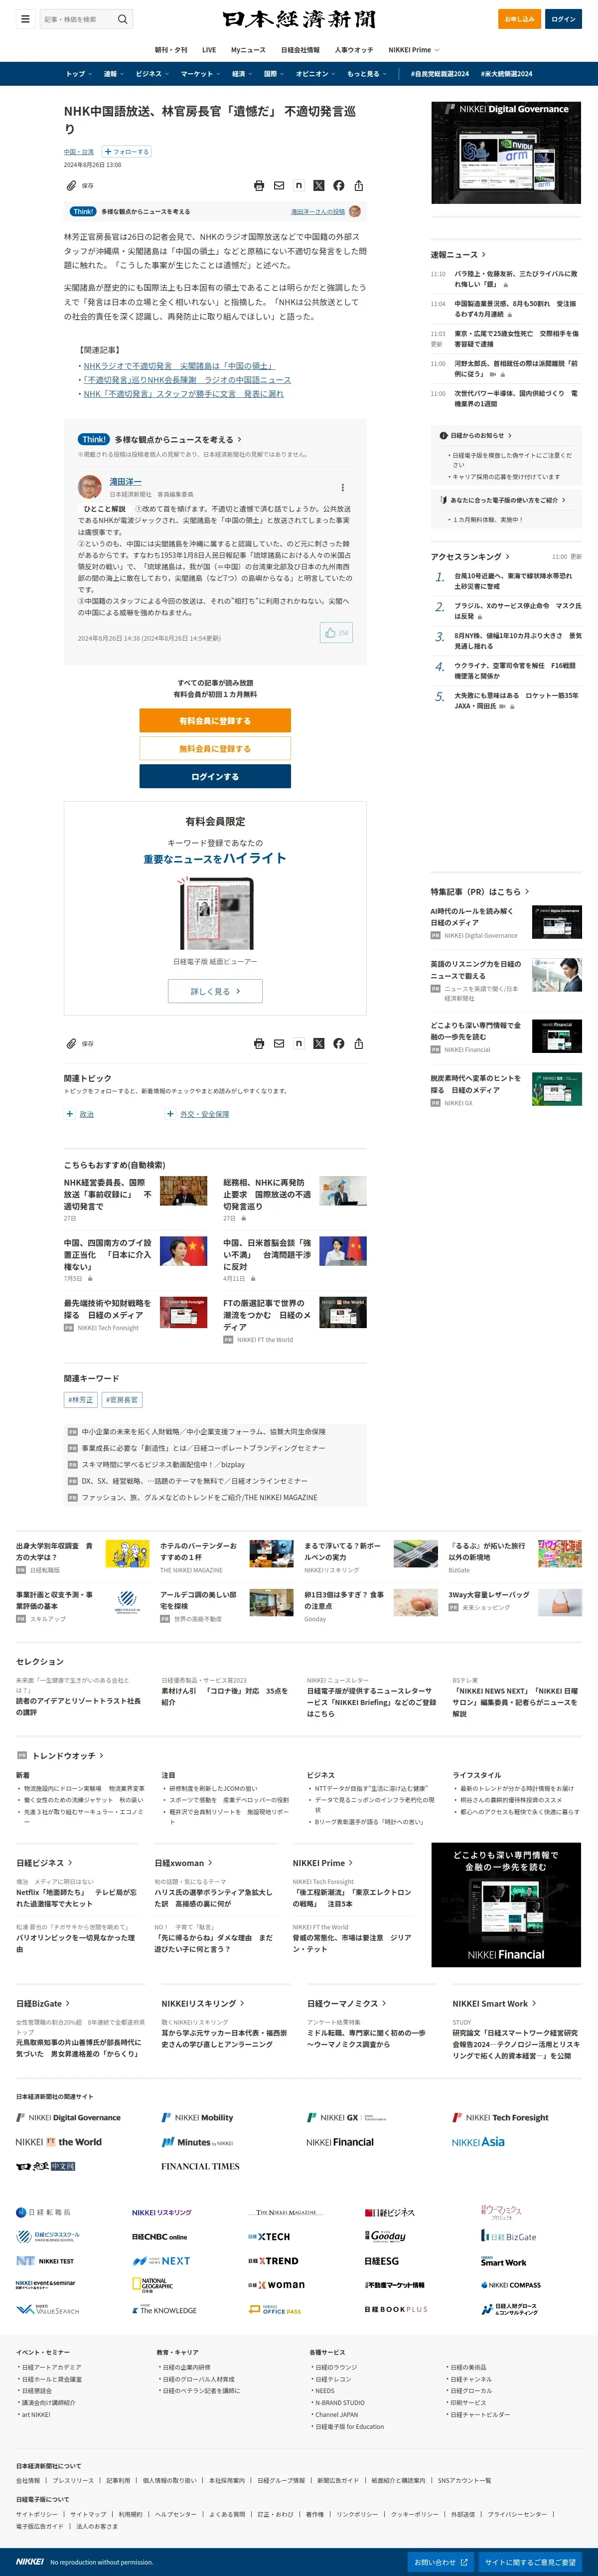Click the small avatar beside 滝田洋一さんの投稿
Image resolution: width=598 pixels, height=2576 pixels.
355,211
